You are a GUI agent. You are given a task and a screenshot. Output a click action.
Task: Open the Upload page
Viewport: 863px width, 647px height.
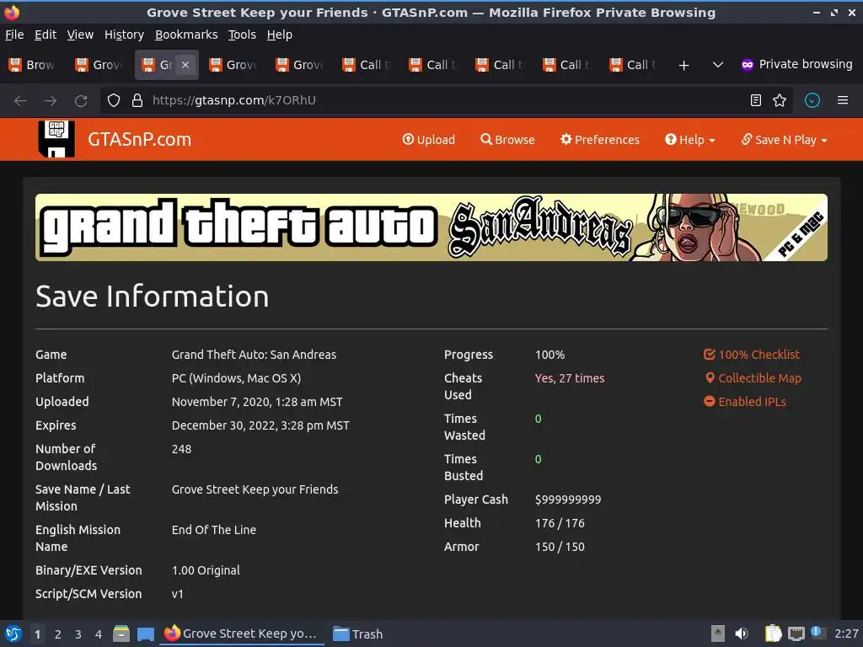click(x=429, y=140)
